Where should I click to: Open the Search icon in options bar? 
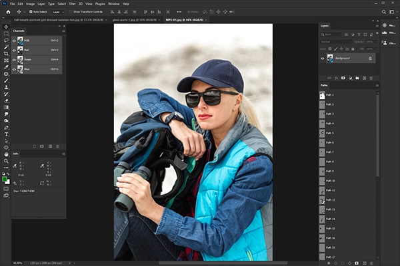point(384,12)
